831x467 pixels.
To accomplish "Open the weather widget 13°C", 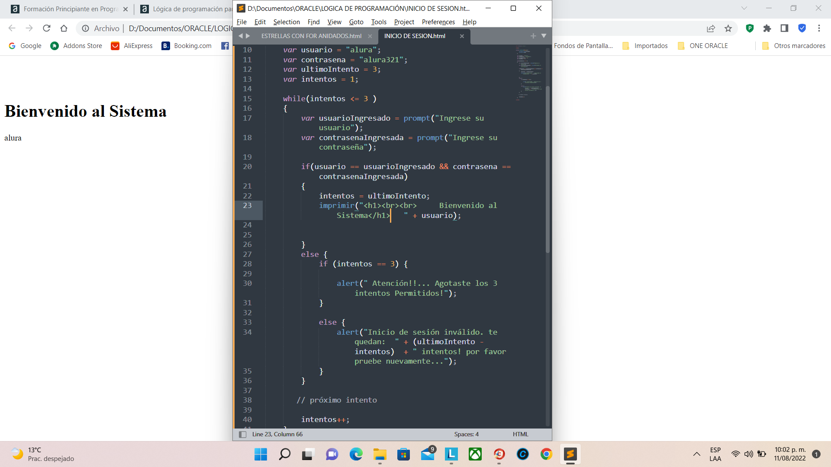I will point(43,454).
